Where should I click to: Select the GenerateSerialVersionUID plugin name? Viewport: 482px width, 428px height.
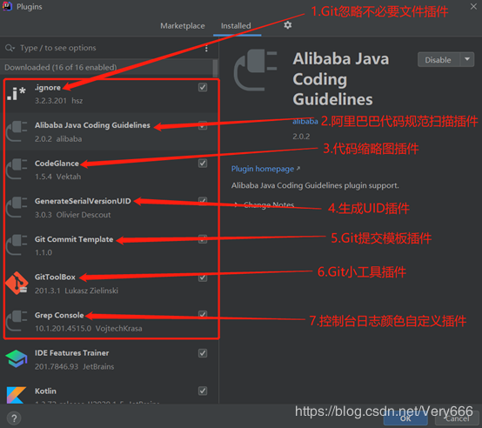[x=83, y=201]
